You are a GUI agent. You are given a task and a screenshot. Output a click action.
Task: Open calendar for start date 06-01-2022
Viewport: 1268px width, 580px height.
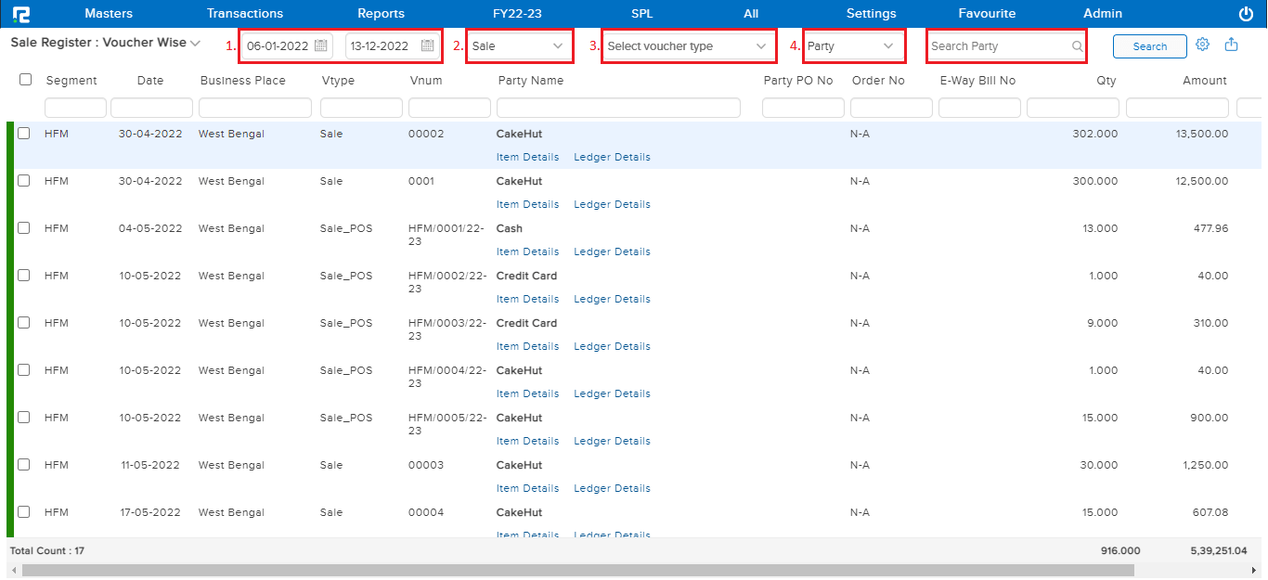pyautogui.click(x=320, y=45)
